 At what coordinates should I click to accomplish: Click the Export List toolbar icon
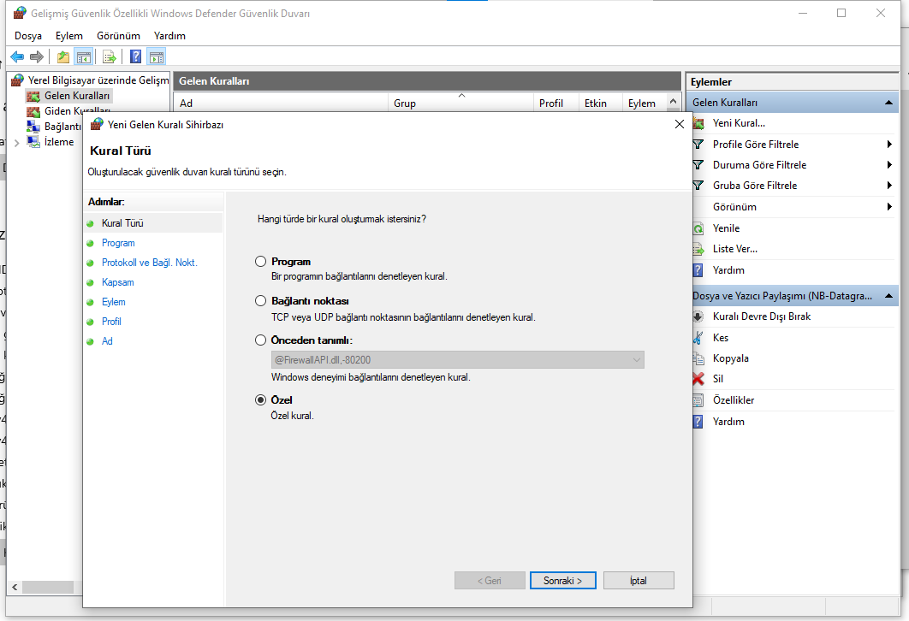pyautogui.click(x=109, y=56)
